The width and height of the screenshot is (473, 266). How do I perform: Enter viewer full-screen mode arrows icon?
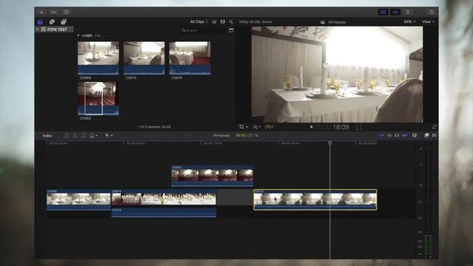coord(434,127)
